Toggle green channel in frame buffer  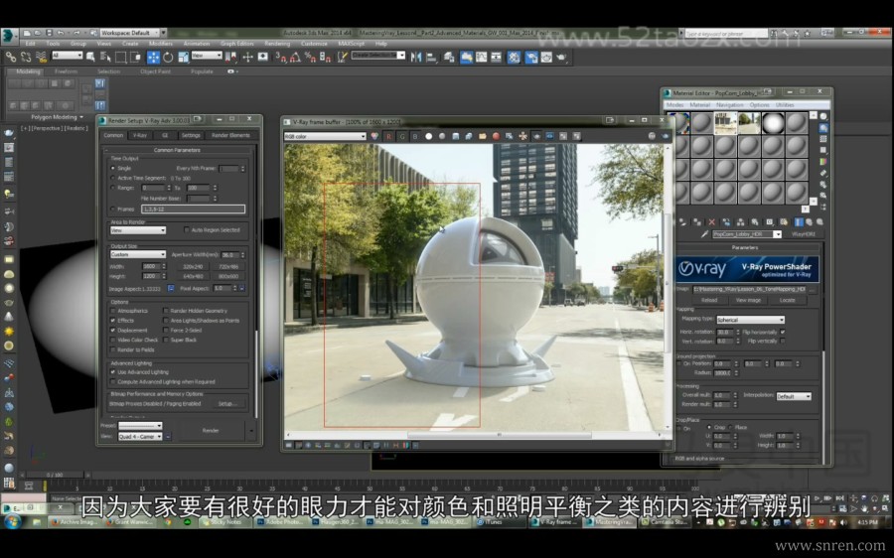(x=401, y=136)
